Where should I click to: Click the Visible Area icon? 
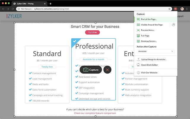point(138,25)
